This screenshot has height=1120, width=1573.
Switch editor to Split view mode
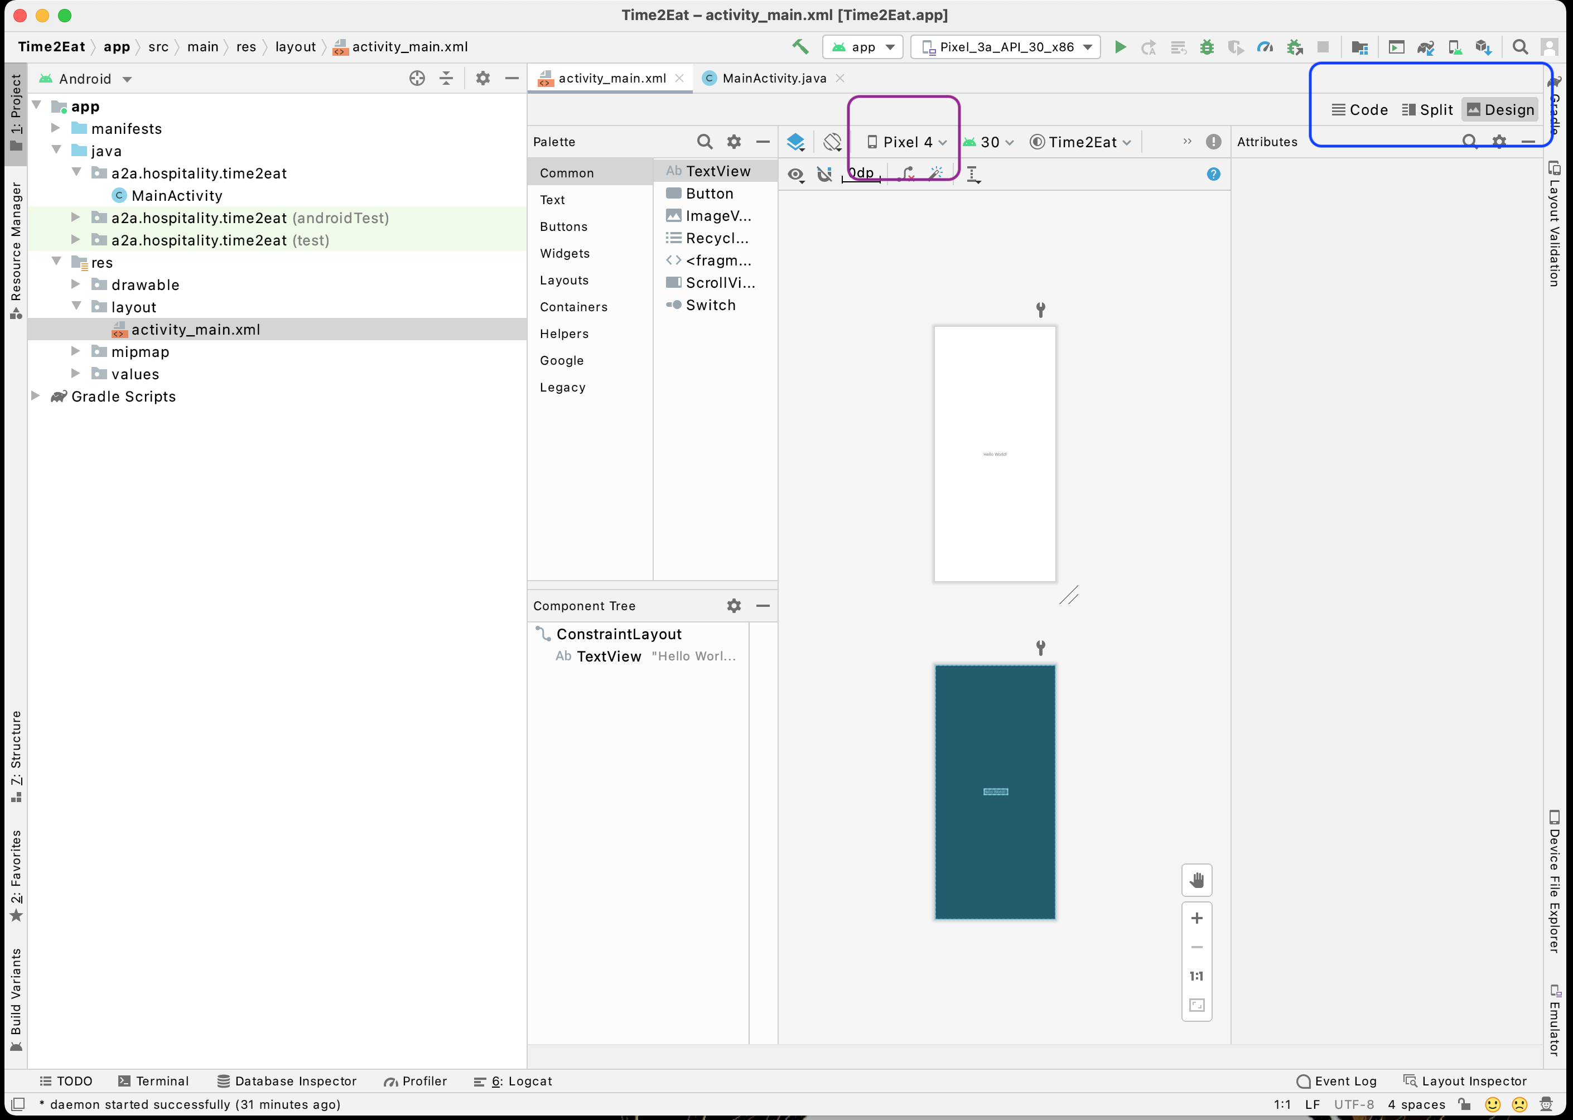pyautogui.click(x=1427, y=110)
